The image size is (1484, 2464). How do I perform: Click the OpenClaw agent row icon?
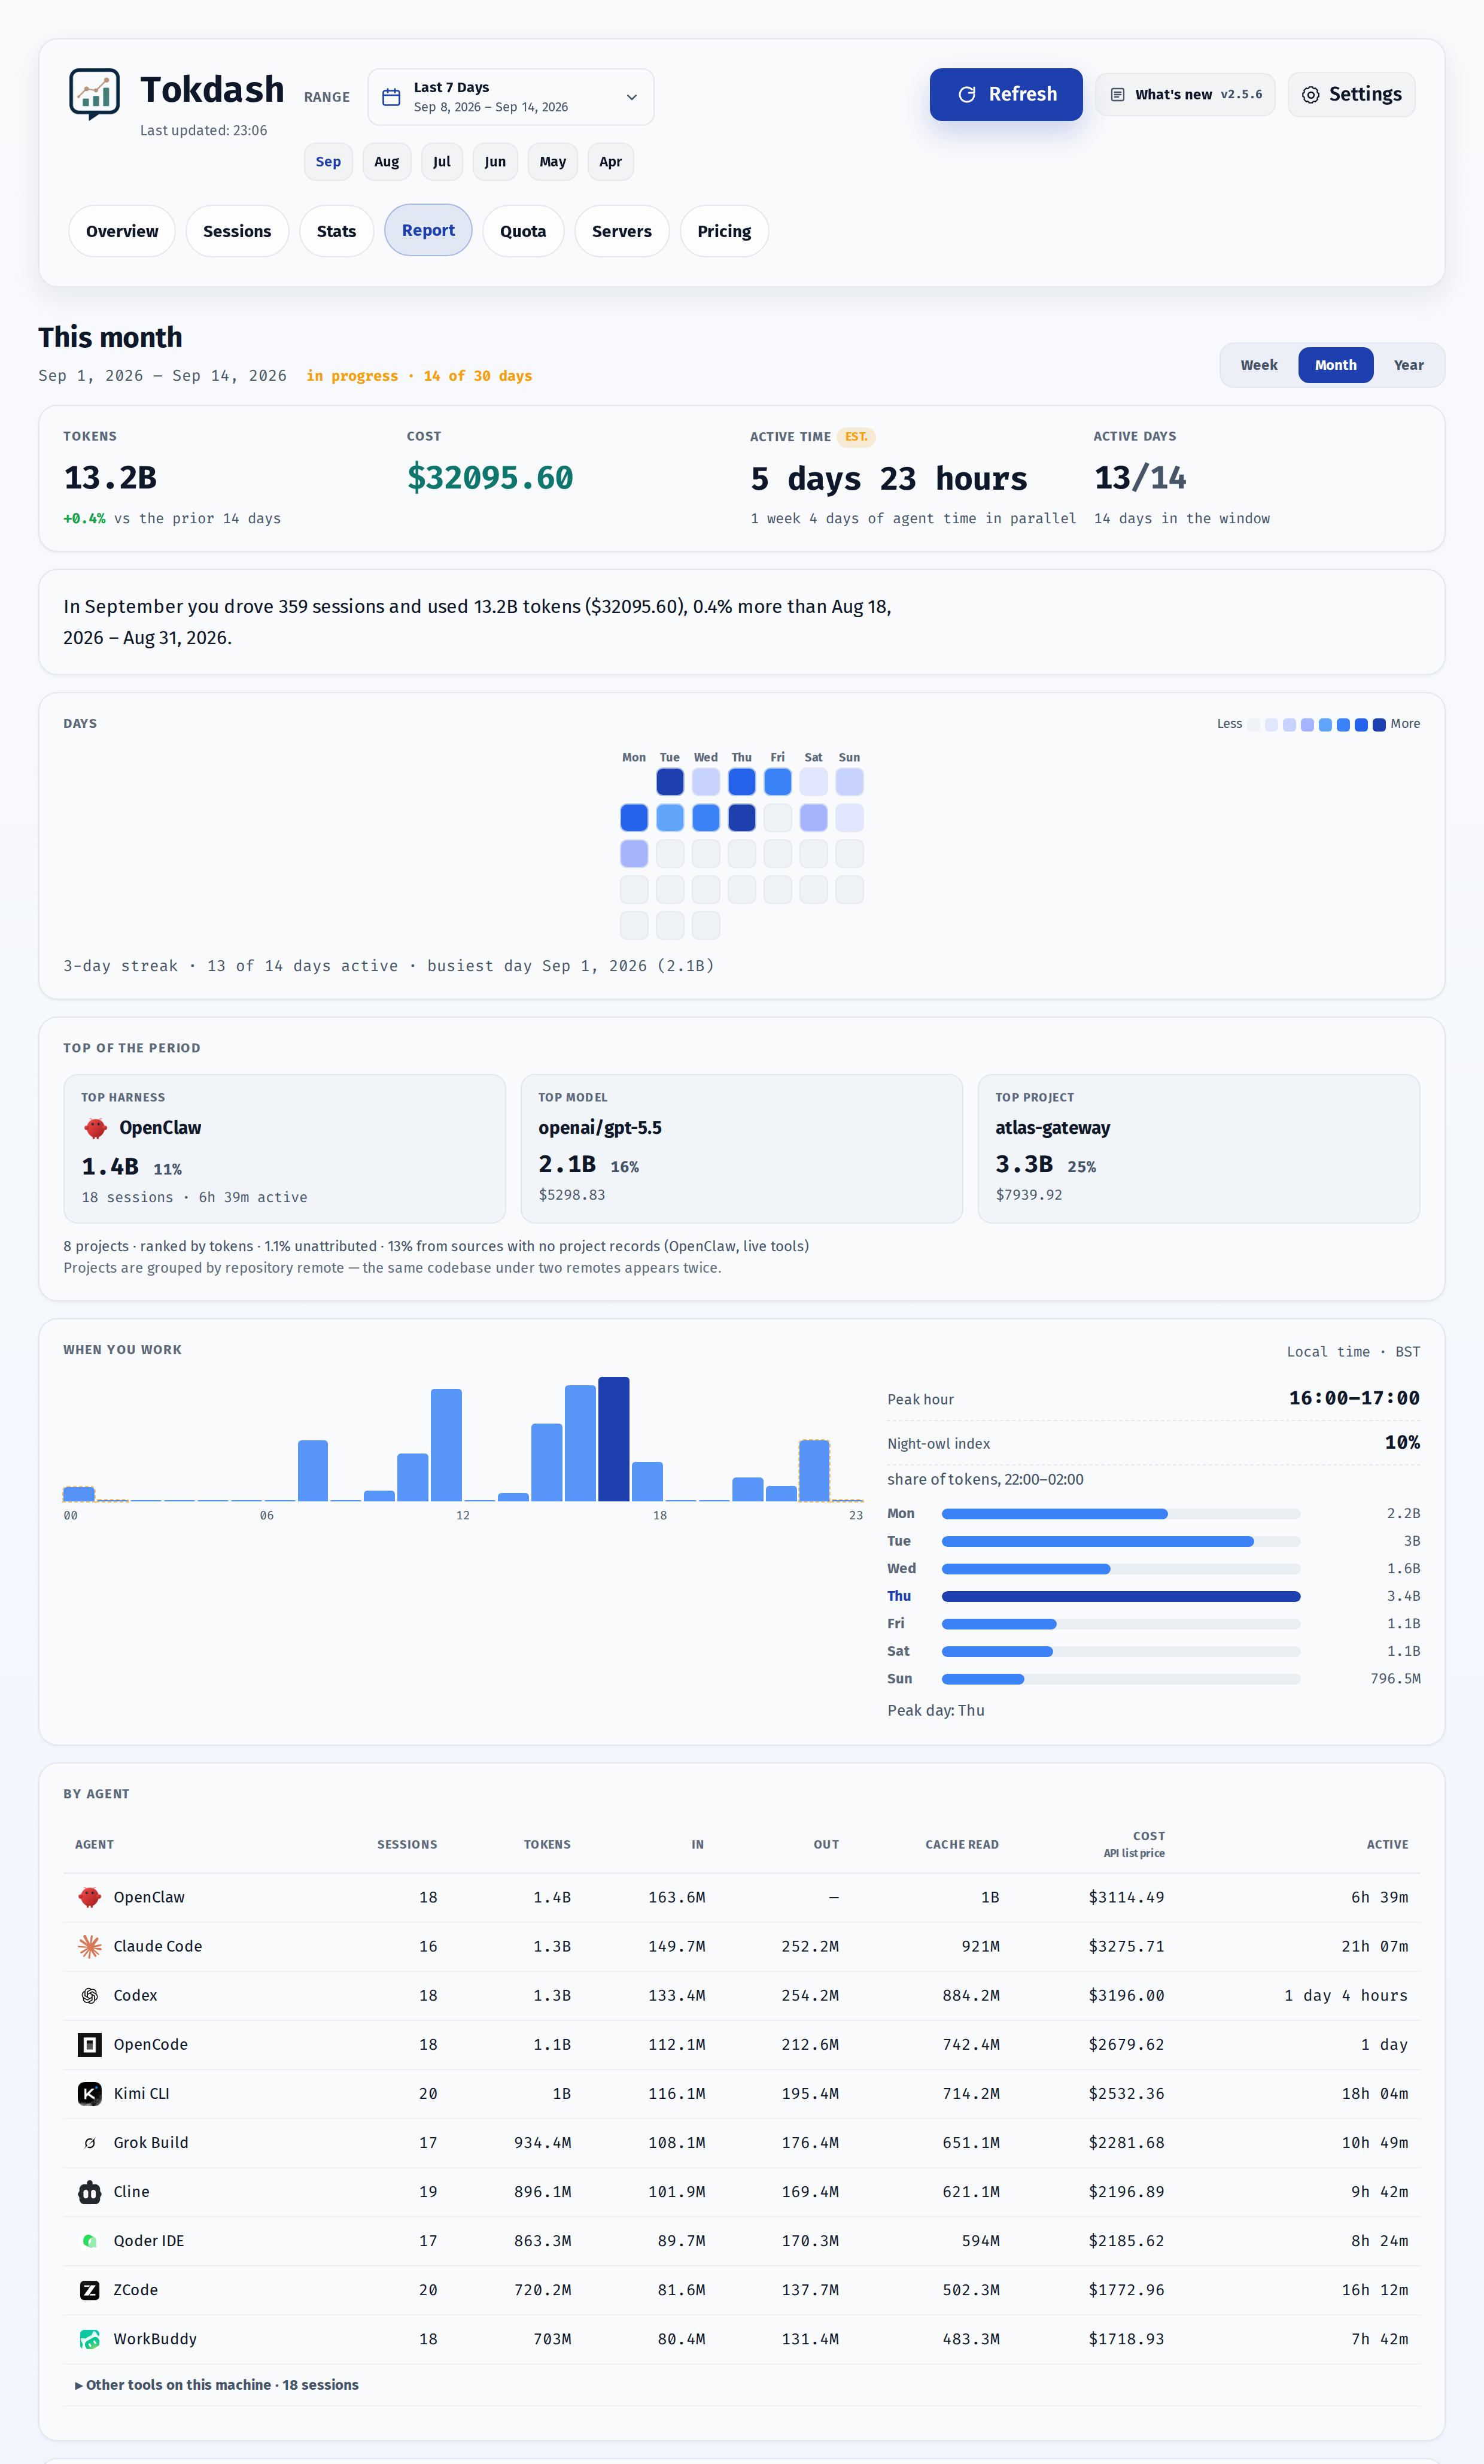coord(90,1897)
